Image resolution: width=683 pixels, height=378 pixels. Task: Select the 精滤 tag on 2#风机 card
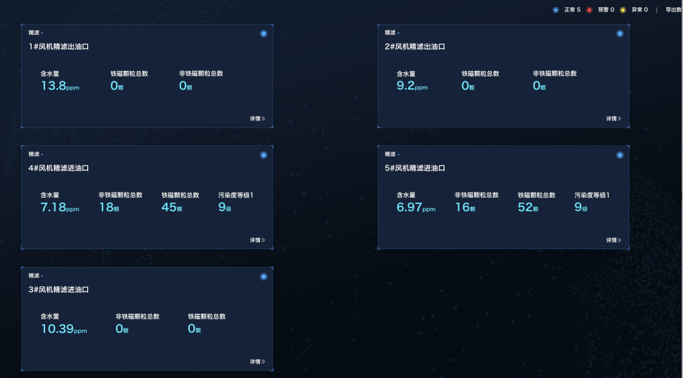point(389,32)
